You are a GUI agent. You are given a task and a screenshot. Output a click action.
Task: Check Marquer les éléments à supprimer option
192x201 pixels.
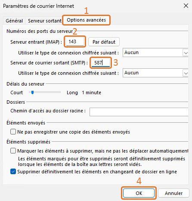[13, 151]
